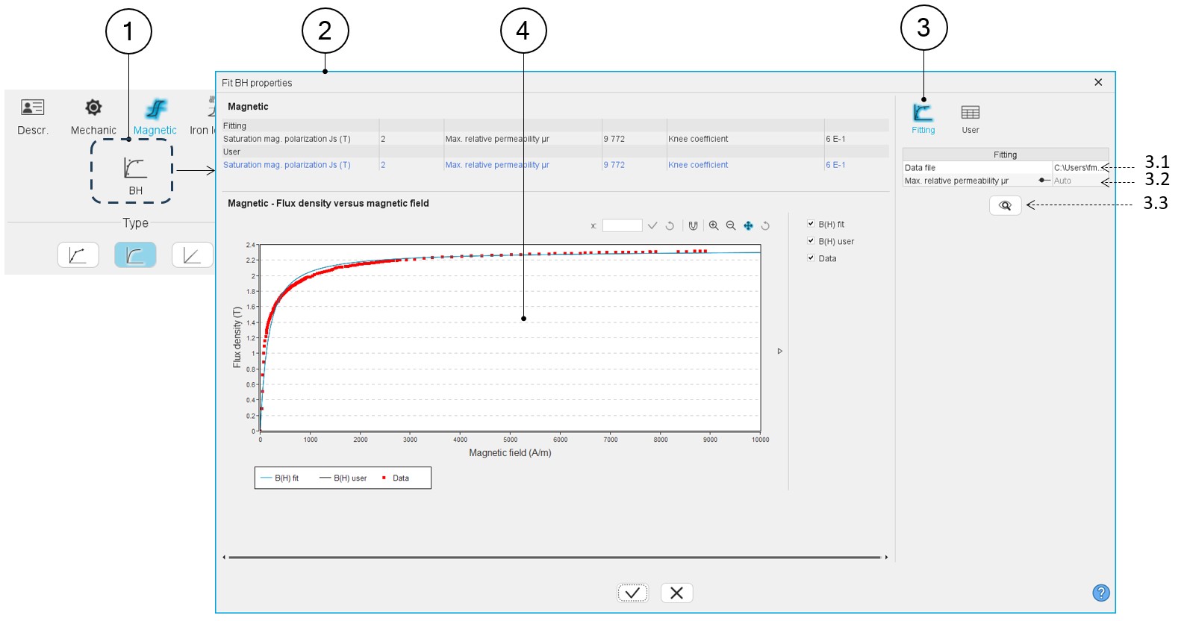Choose the linear Type curve button

pyautogui.click(x=192, y=255)
